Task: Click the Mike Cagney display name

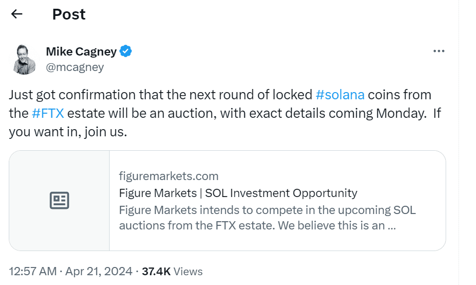Action: pos(81,51)
